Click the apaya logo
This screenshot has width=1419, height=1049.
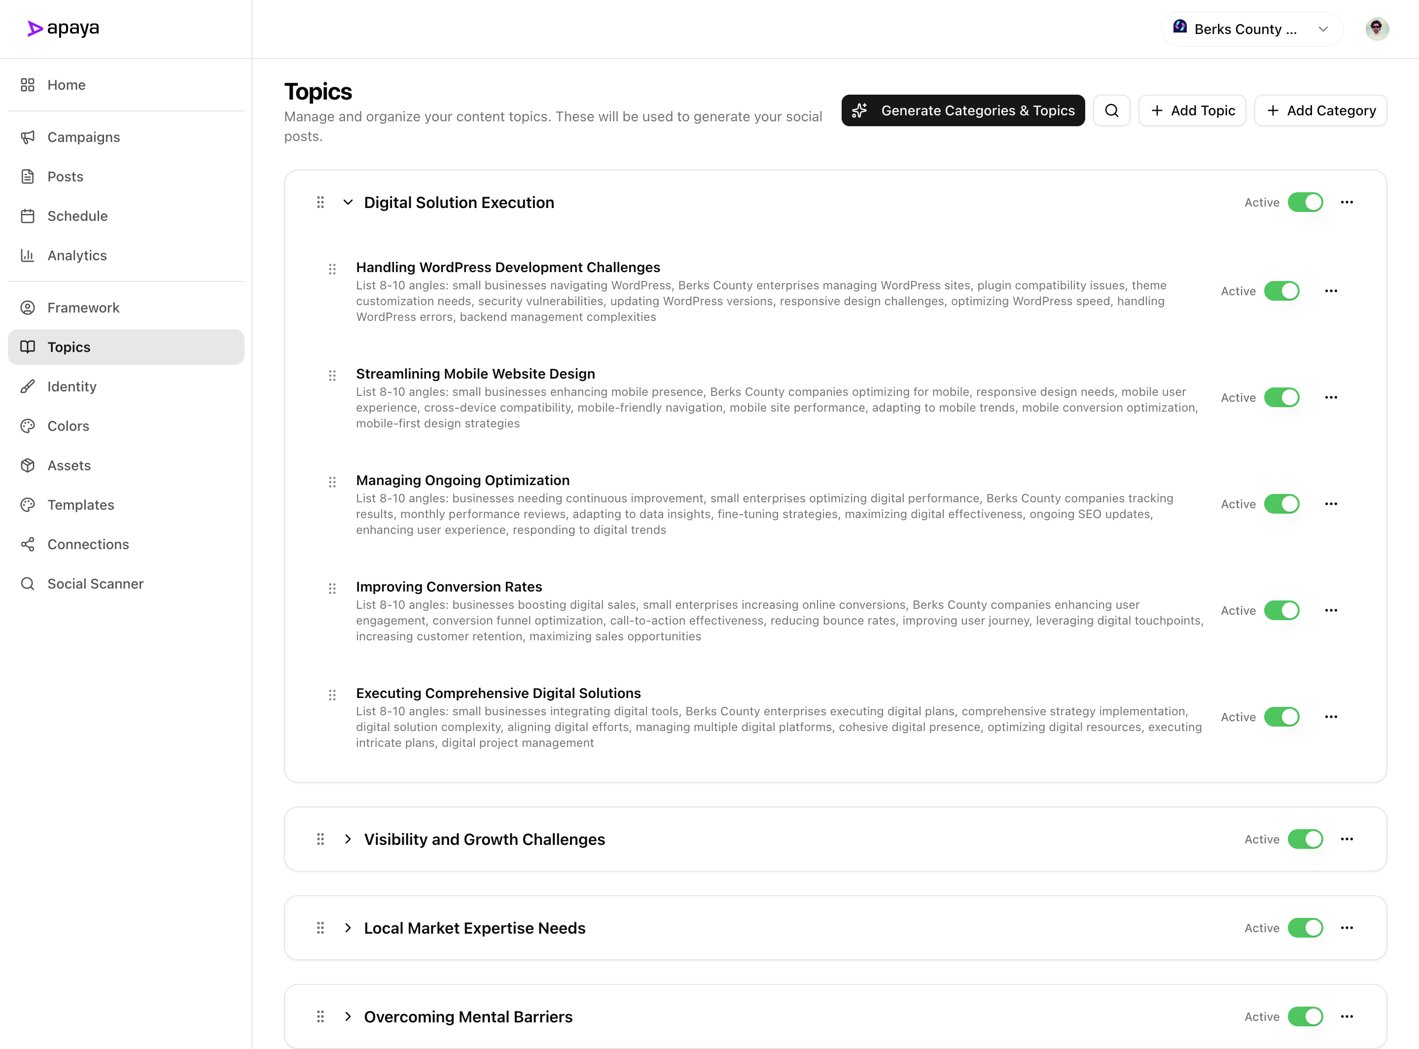[64, 29]
